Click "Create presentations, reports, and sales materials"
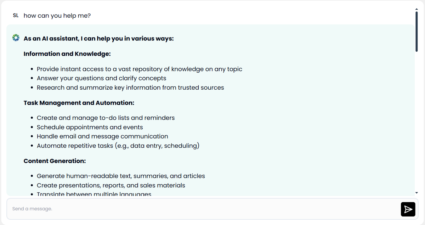Viewport: 425px width, 225px height. click(x=111, y=185)
